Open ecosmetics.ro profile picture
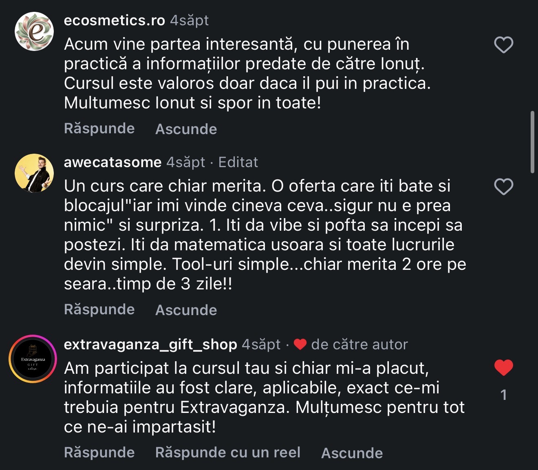Viewport: 538px width, 470px height. click(x=34, y=31)
